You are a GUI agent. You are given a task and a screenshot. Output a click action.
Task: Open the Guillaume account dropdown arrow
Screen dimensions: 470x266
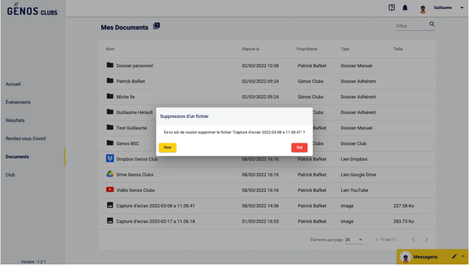click(x=462, y=8)
